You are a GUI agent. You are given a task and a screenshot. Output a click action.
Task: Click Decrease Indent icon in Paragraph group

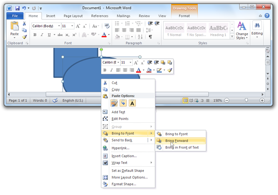pos(150,23)
